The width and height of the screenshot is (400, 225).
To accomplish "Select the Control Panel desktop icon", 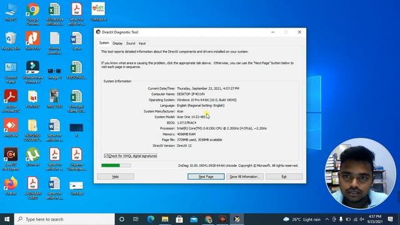I will 11,72.
